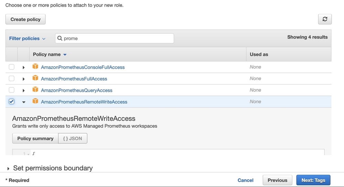
Task: Click the JSON code editor area
Action: [168, 152]
